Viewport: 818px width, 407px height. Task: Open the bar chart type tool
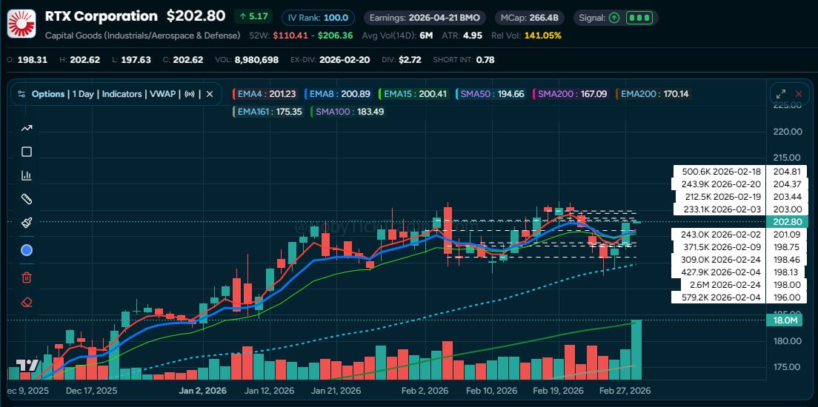pos(27,175)
